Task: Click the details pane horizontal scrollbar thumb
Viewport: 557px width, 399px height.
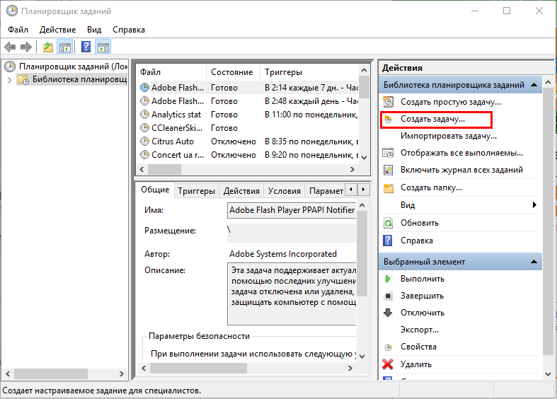Action: (x=198, y=368)
